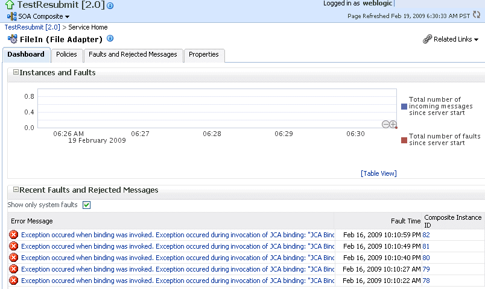Click the green up arrow beside TestResubmit title

(10, 5)
